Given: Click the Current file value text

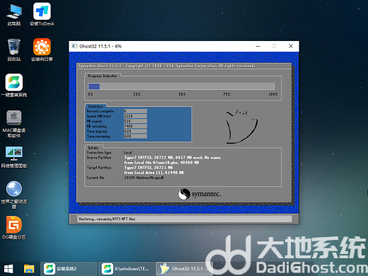Looking at the screenshot, I should tap(144, 178).
